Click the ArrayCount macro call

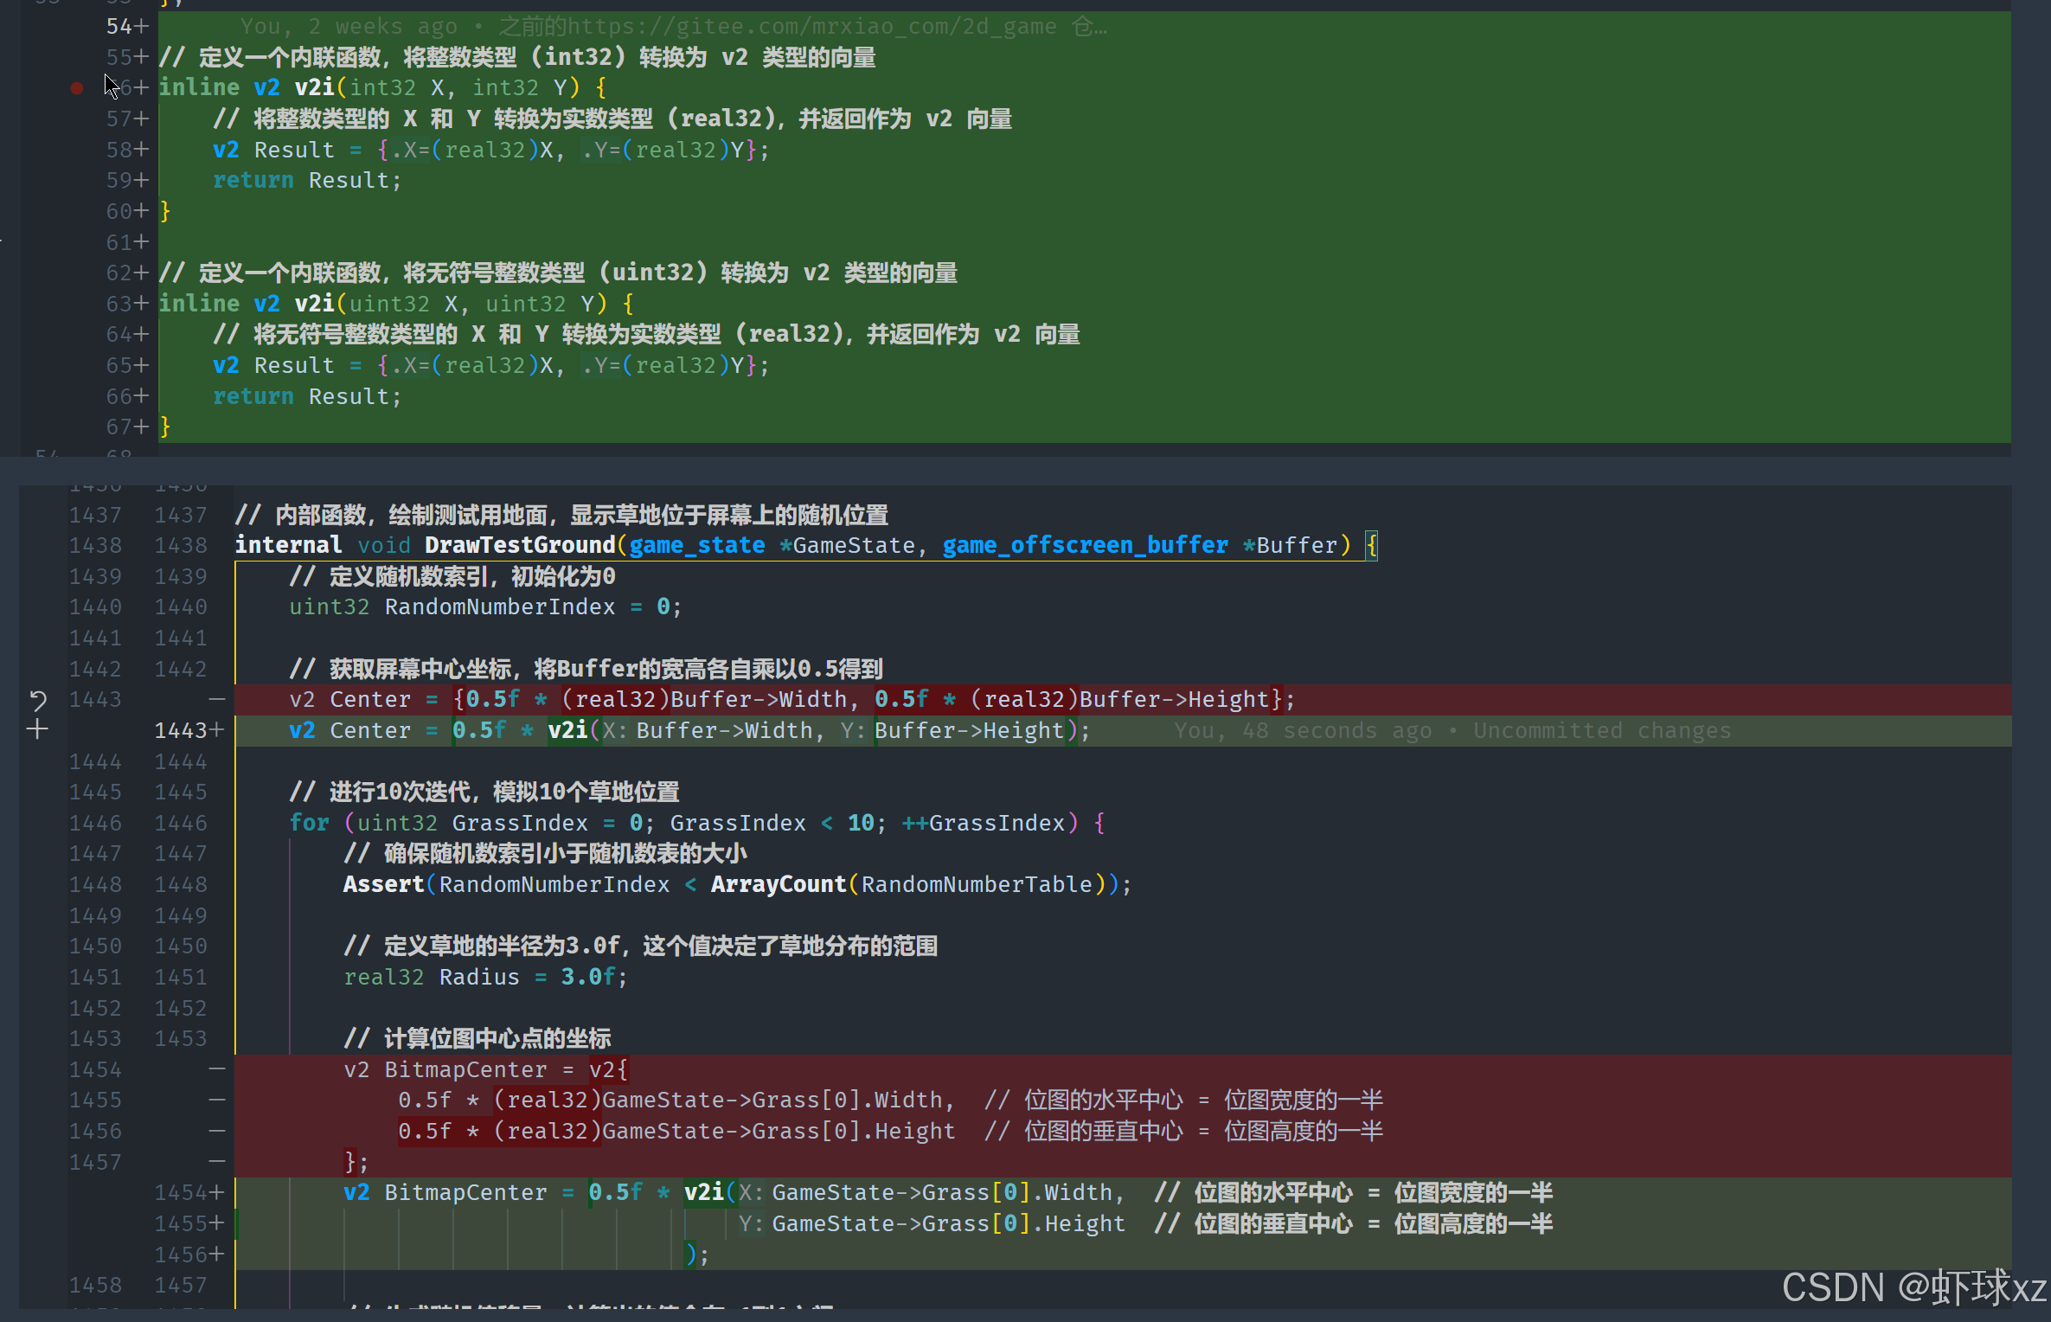click(x=778, y=884)
